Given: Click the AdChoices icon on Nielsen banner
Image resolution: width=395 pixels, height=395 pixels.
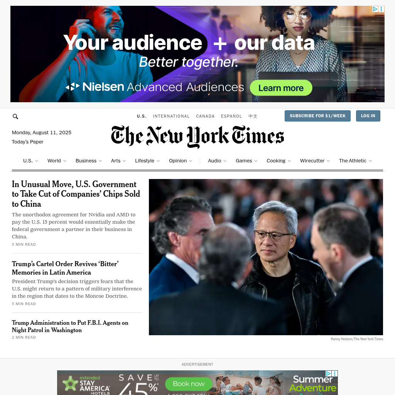Looking at the screenshot, I should point(375,9).
